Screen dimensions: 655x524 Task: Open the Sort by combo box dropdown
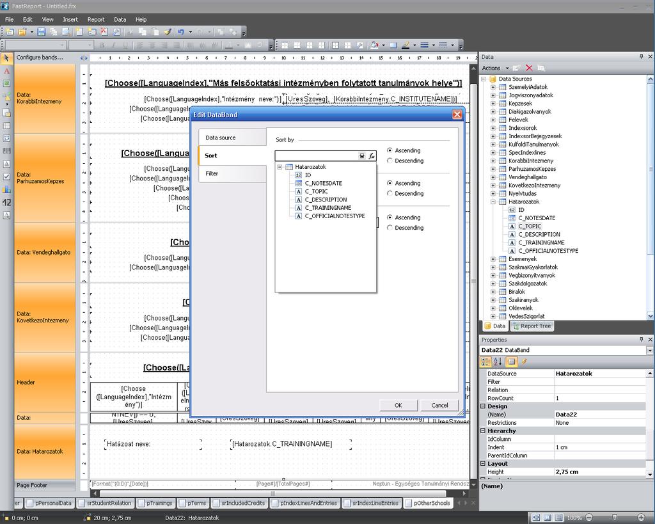click(x=362, y=156)
